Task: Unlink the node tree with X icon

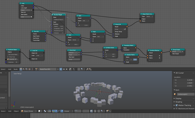Action: click(x=67, y=69)
